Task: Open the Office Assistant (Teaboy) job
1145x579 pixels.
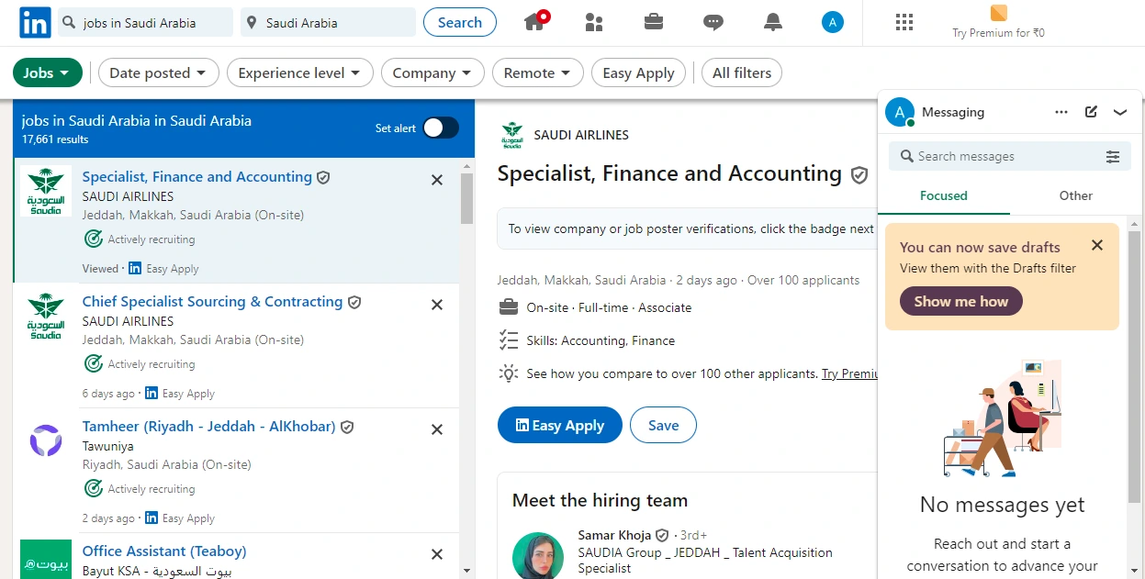Action: (164, 551)
